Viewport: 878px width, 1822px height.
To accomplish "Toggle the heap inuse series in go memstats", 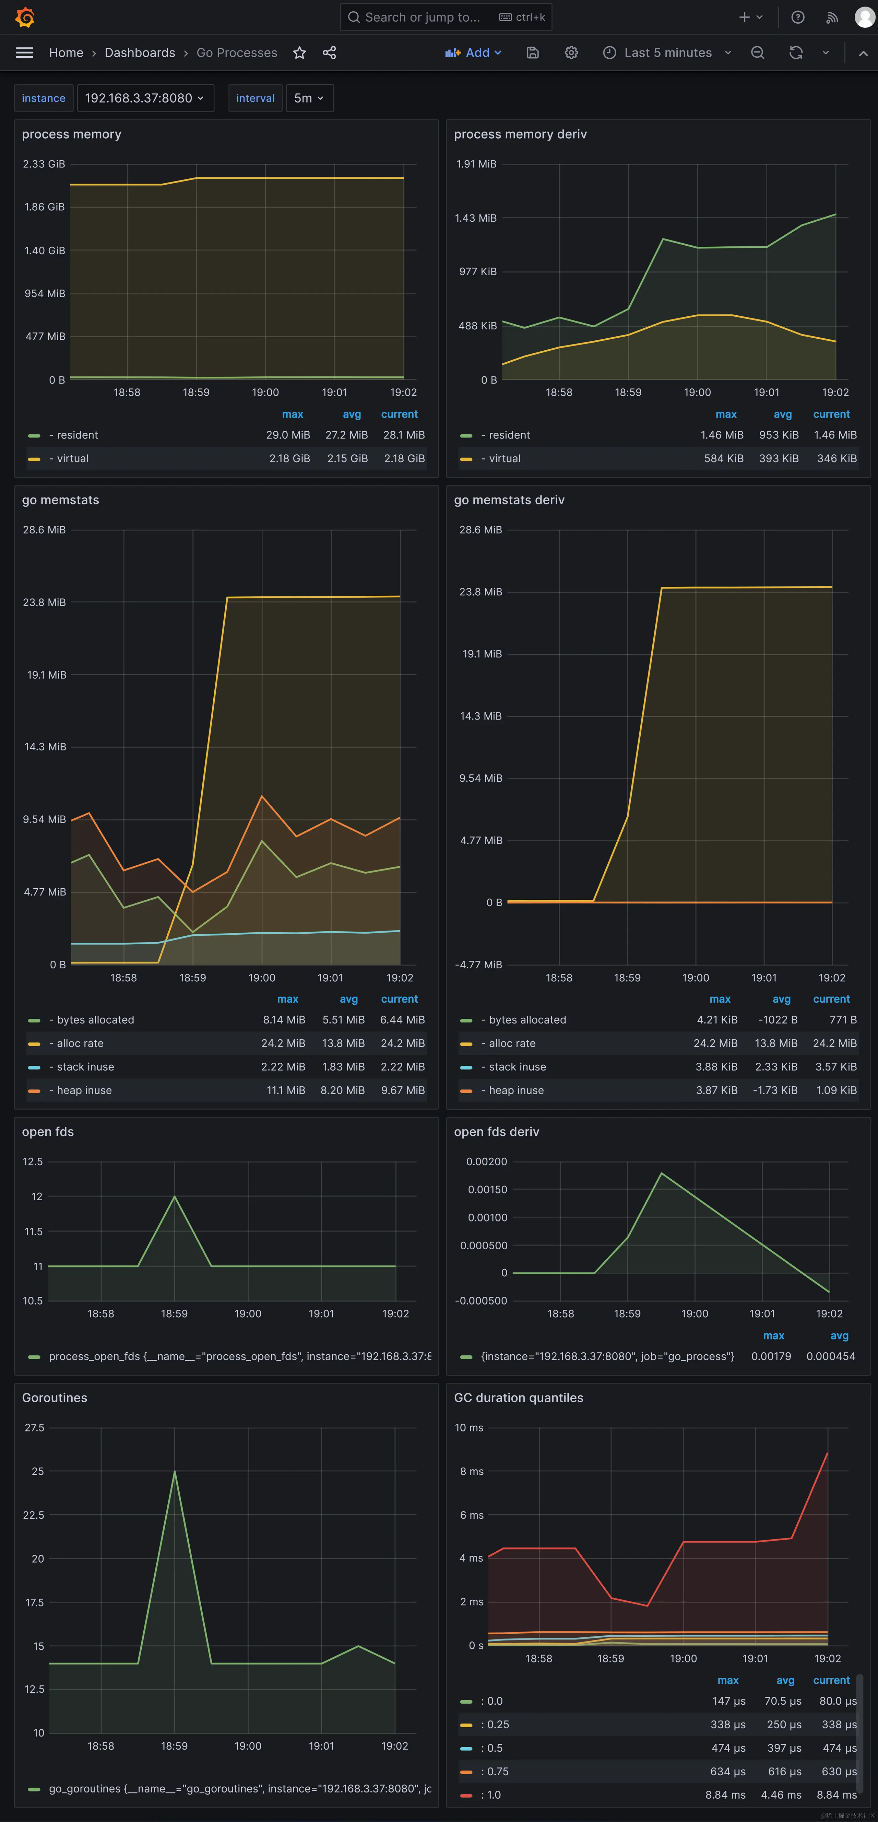I will [x=82, y=1090].
